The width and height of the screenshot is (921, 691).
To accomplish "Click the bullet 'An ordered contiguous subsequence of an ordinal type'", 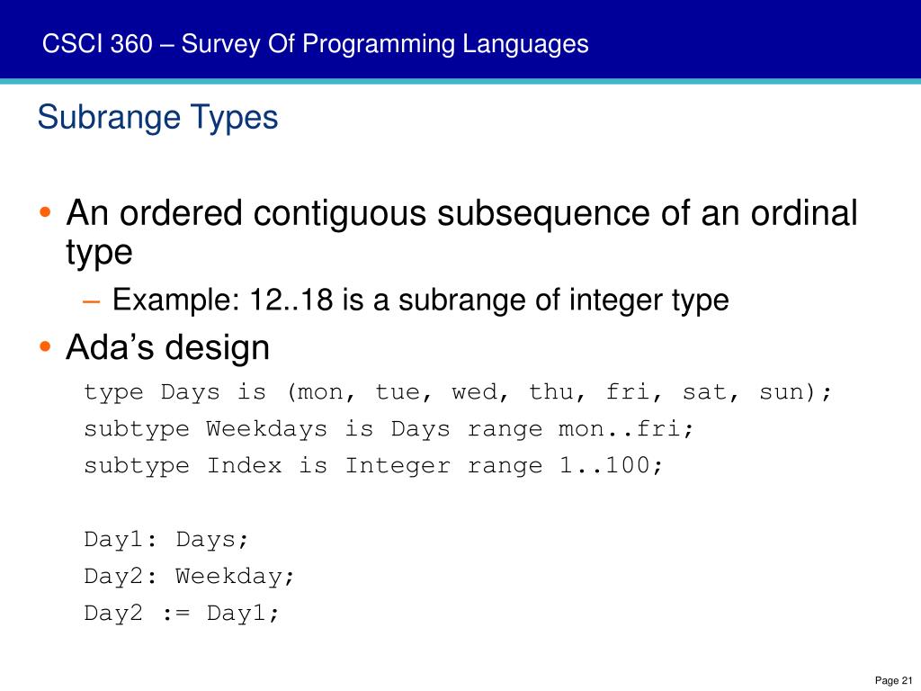I will click(x=461, y=232).
